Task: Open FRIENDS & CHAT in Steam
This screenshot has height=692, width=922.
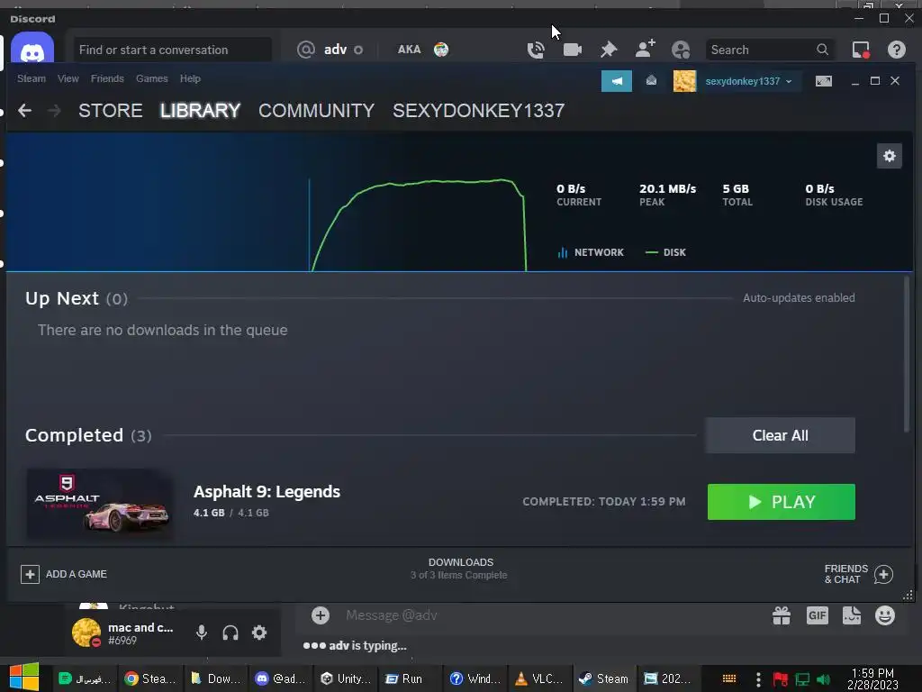Action: point(858,574)
